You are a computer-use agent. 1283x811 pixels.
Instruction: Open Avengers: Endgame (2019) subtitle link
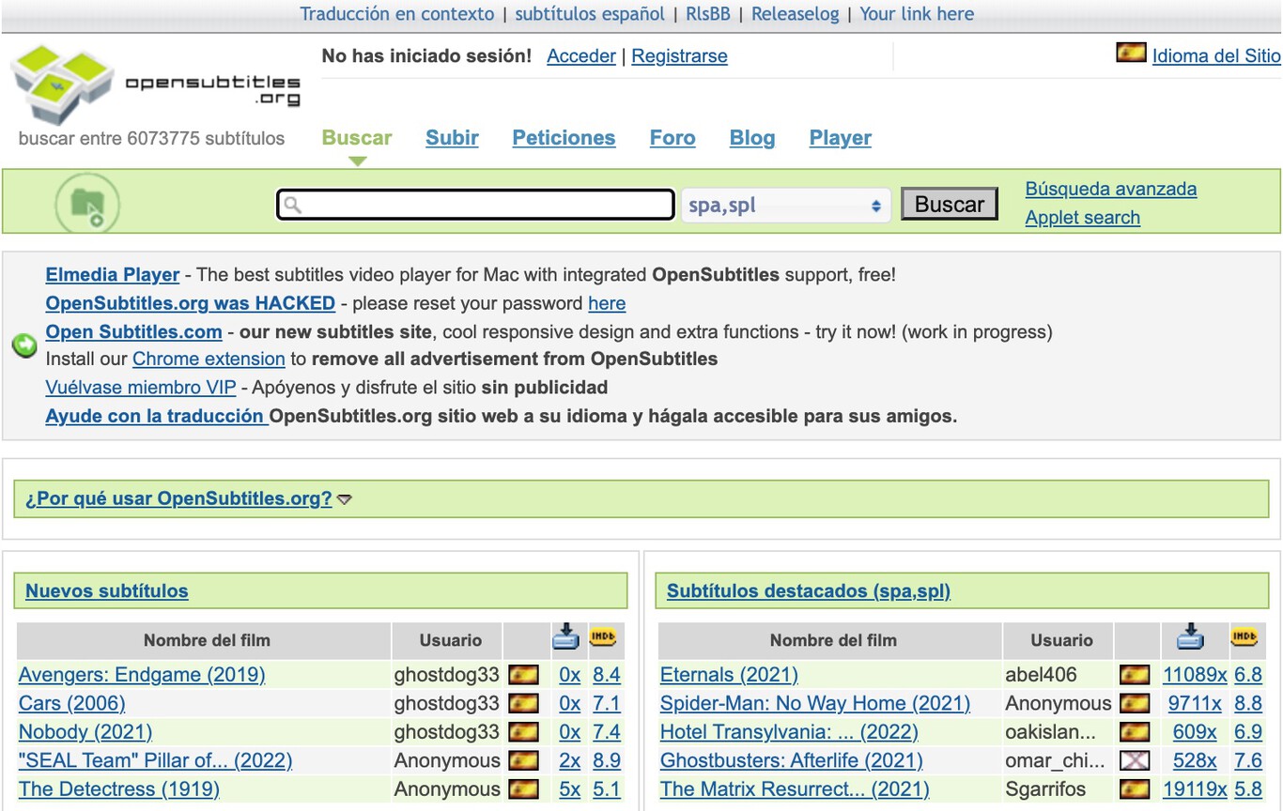point(142,675)
